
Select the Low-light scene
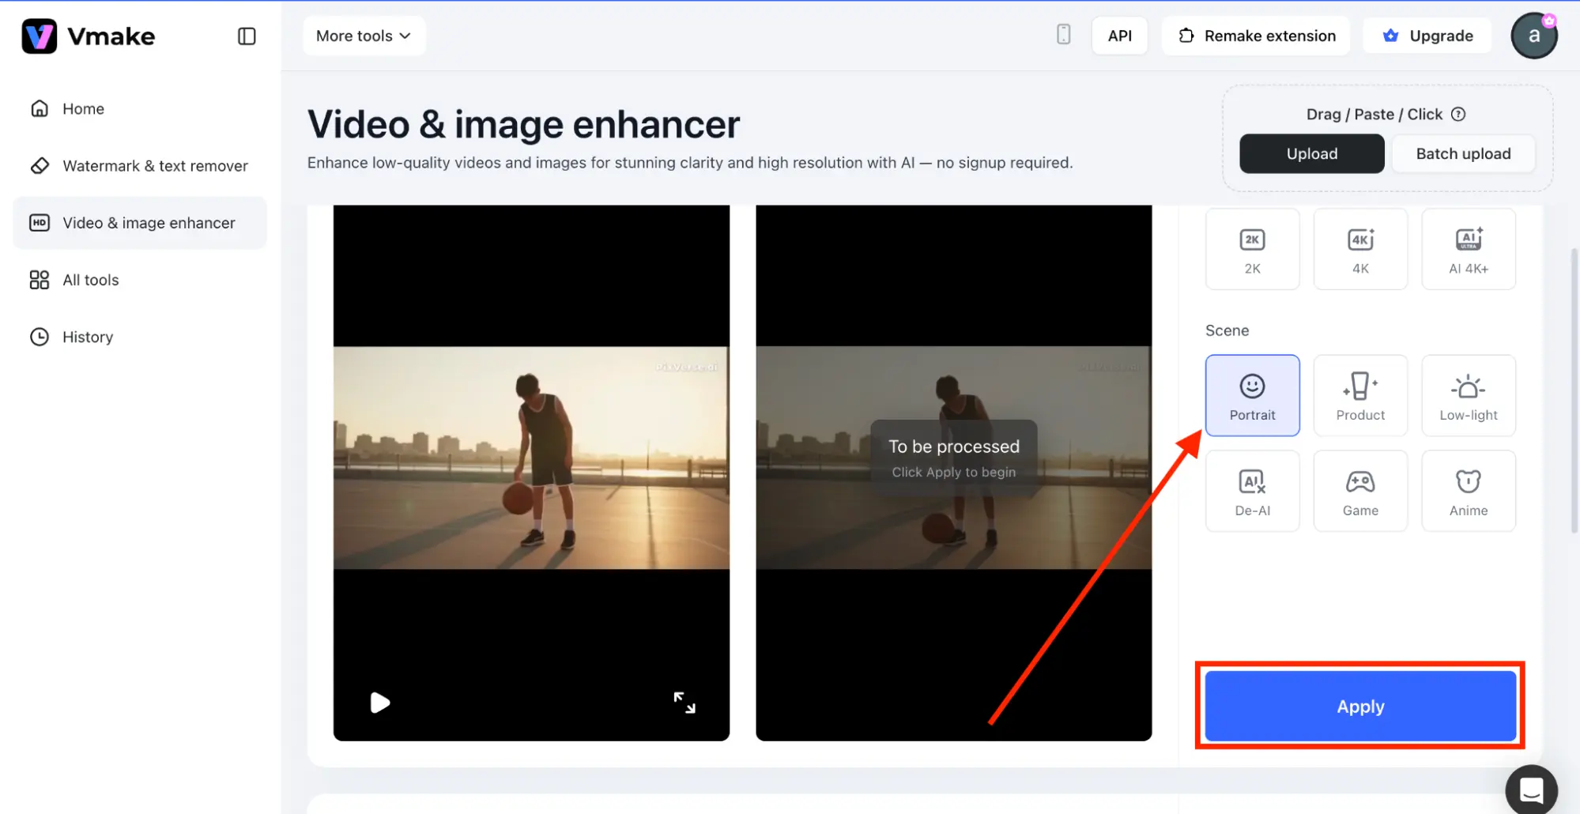point(1468,395)
